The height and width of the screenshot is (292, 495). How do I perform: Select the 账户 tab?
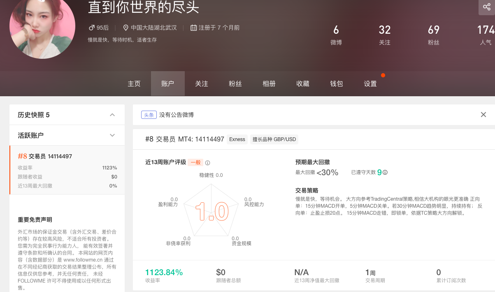[168, 83]
